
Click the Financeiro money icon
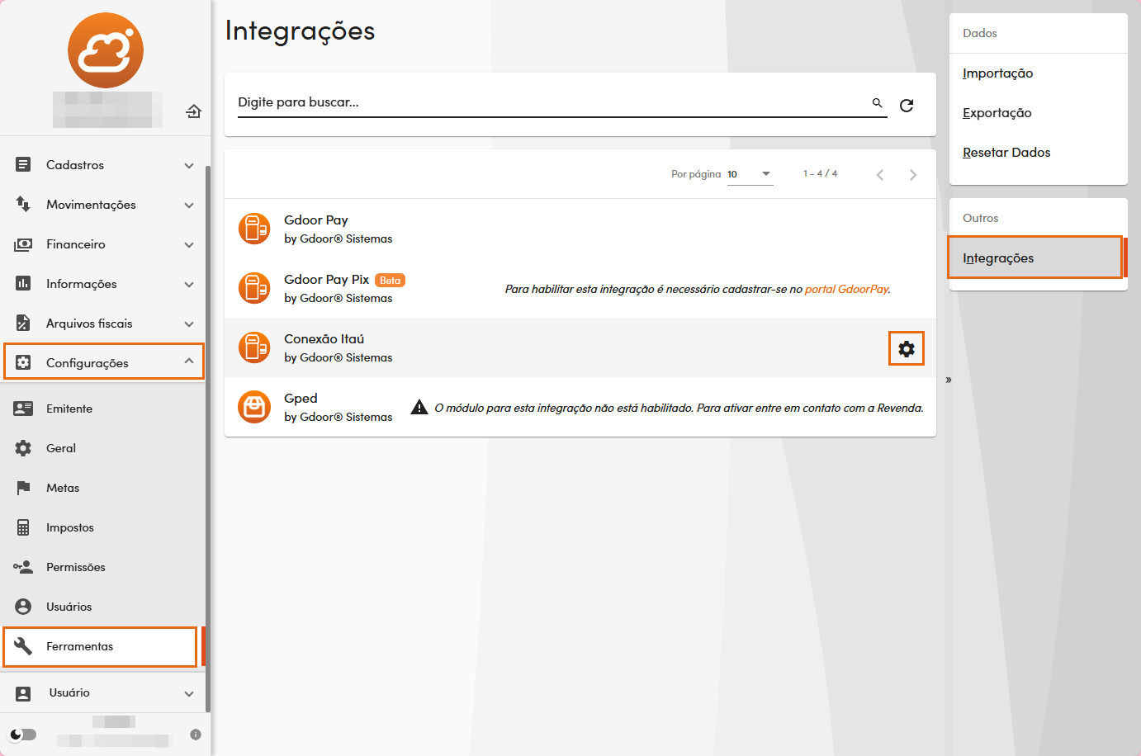click(x=23, y=244)
